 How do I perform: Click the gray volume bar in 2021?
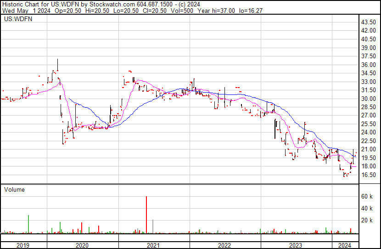153,227
